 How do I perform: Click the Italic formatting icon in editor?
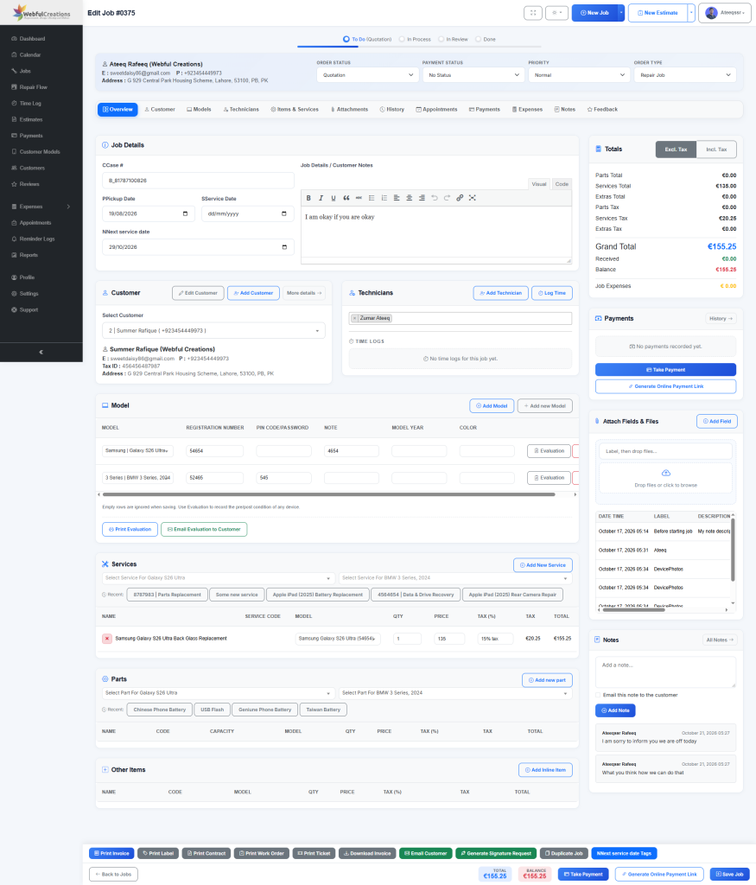coord(321,198)
